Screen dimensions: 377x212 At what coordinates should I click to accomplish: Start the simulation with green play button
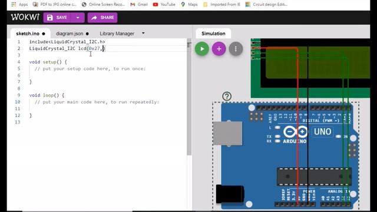tap(202, 49)
